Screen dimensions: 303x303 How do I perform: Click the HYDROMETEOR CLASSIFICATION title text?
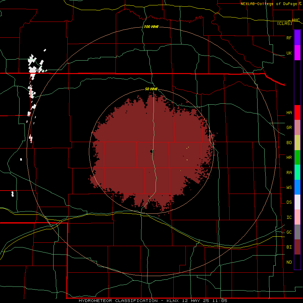point(118,301)
